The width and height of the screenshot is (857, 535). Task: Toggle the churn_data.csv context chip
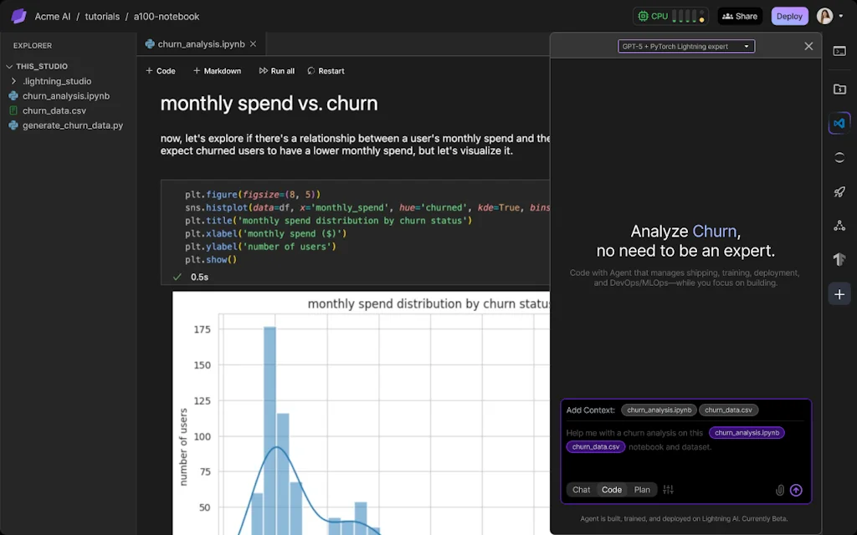728,410
